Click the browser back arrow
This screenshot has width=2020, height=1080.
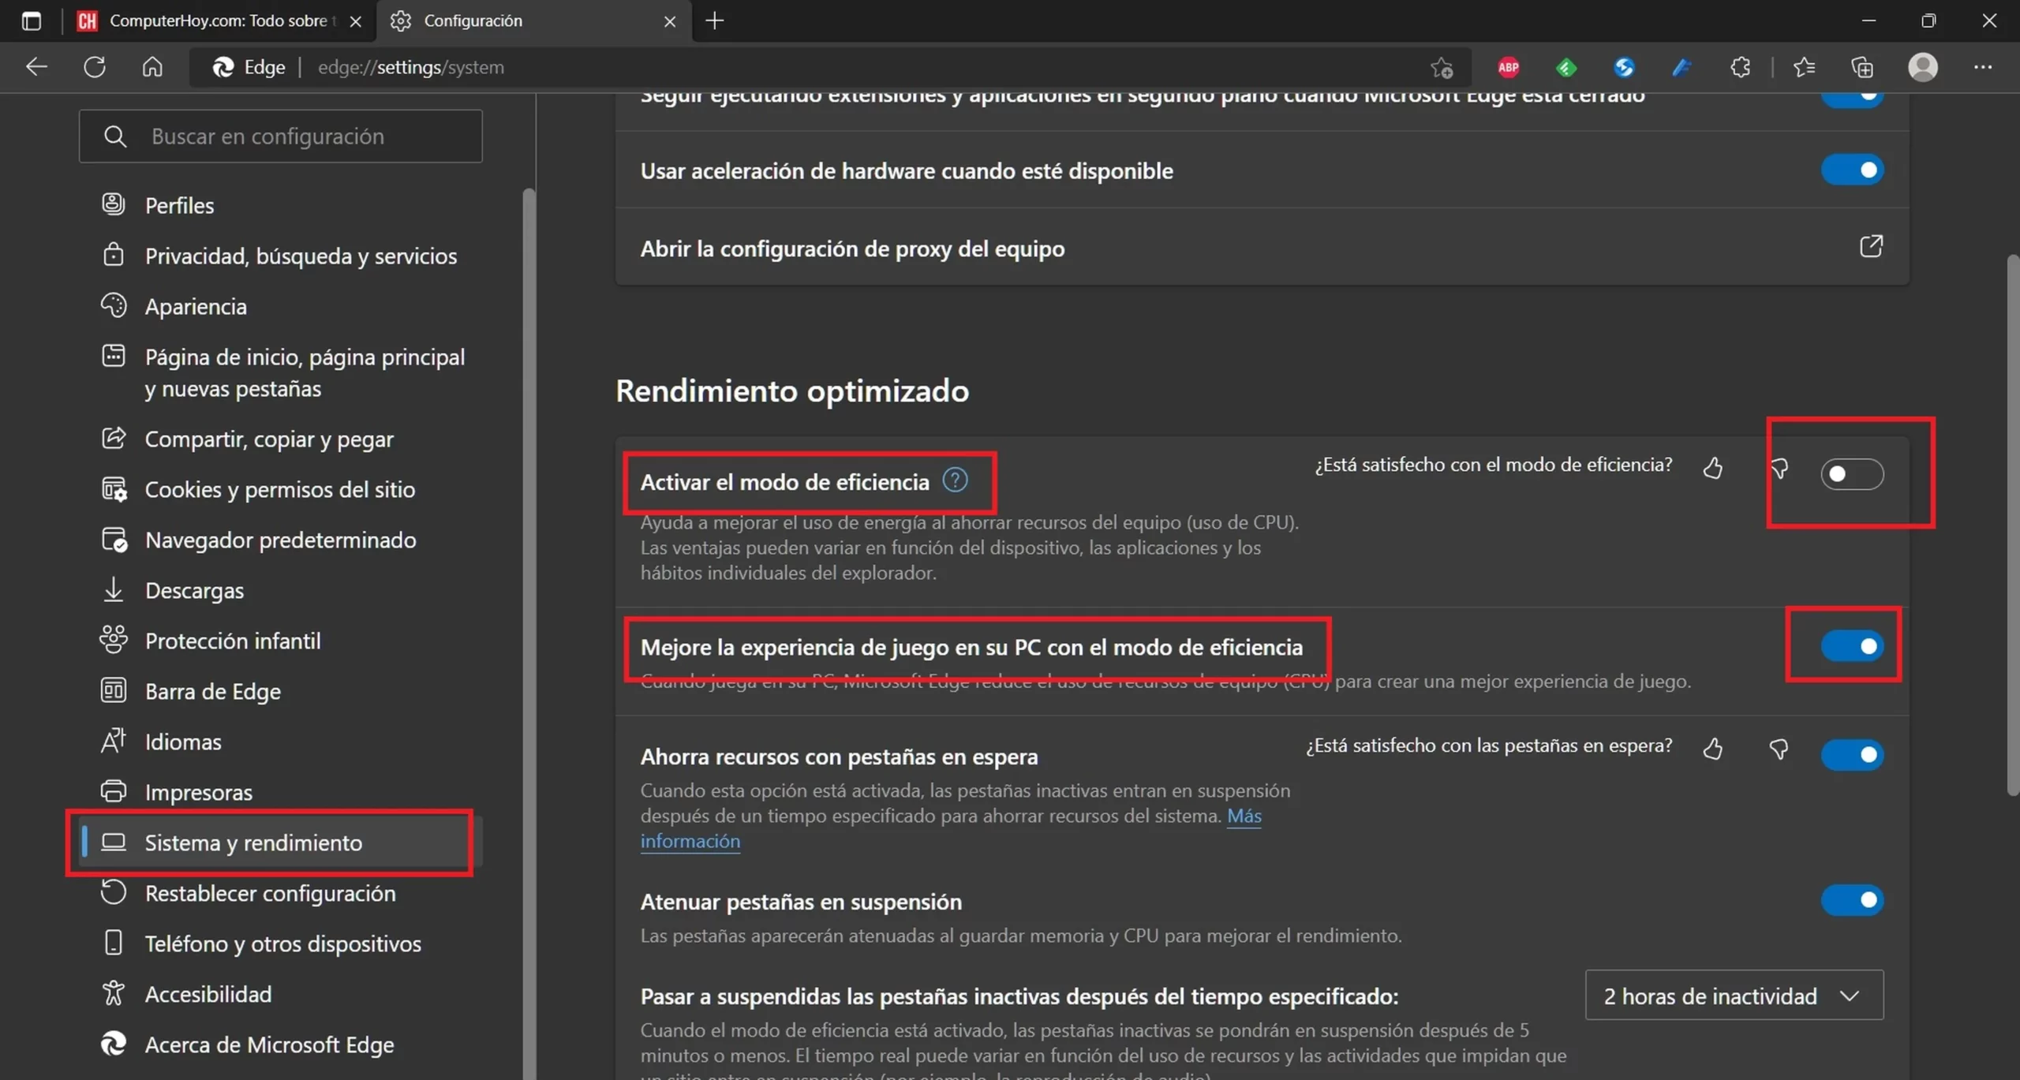[36, 67]
